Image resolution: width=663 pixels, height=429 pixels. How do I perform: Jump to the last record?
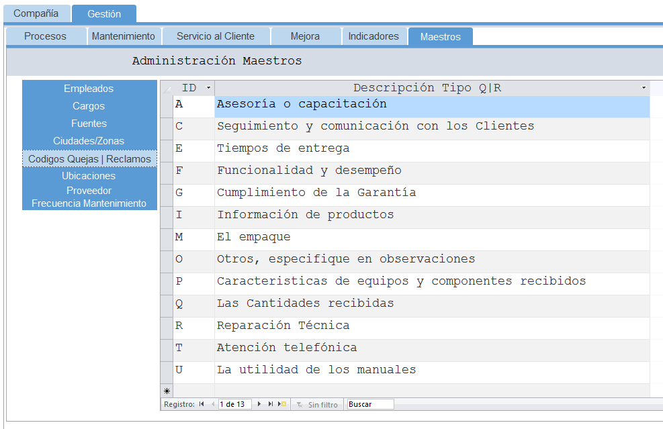coord(271,404)
